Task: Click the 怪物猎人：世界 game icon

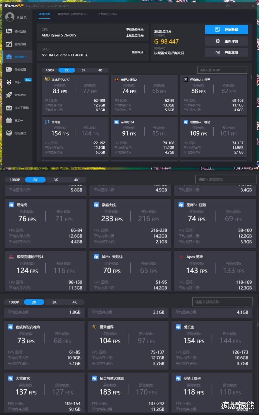Action: click(186, 80)
